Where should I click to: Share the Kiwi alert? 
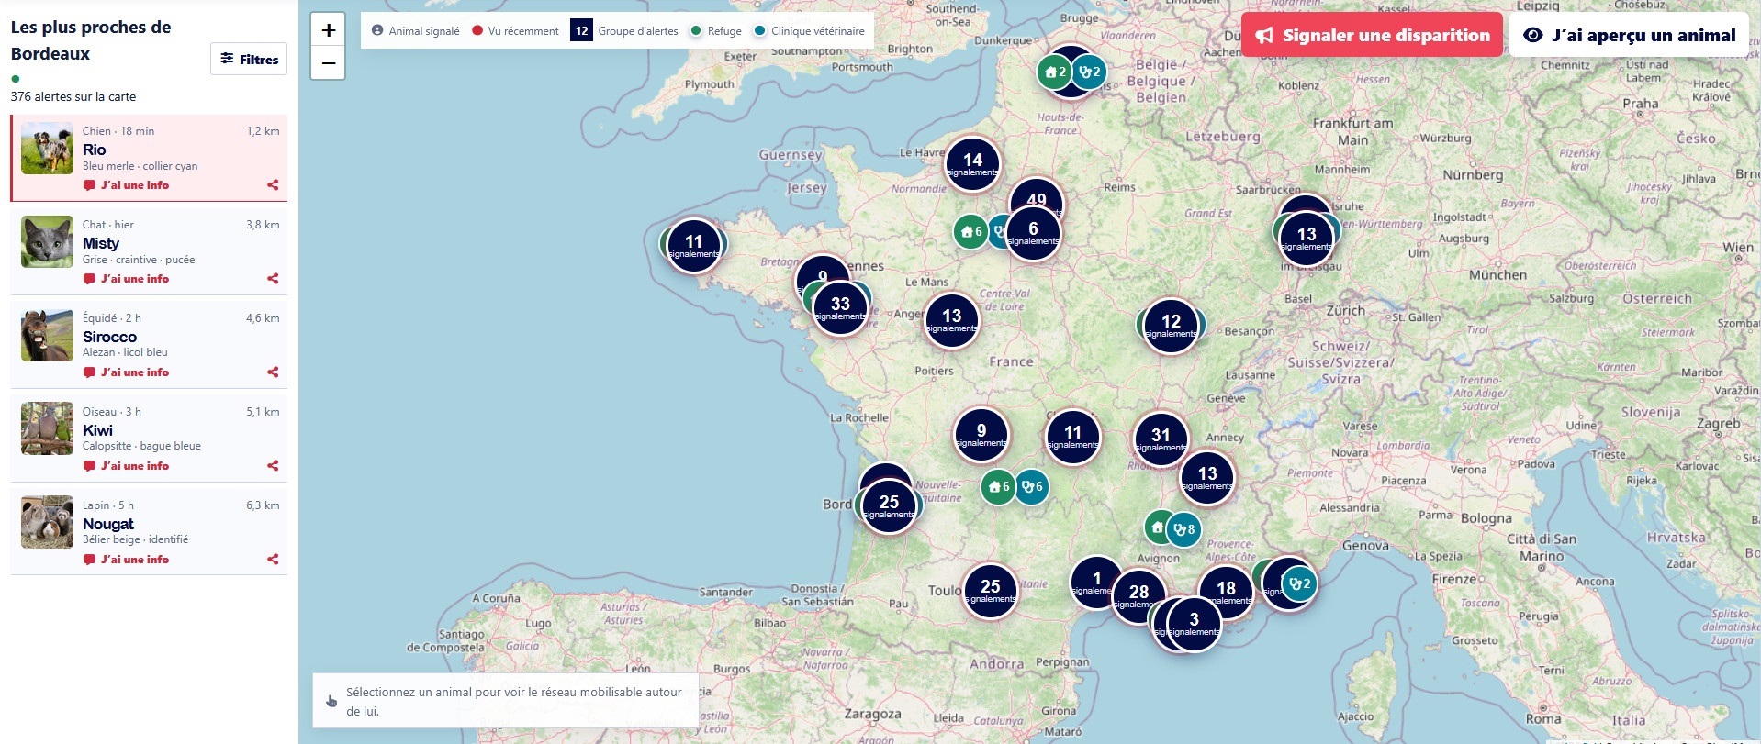[x=273, y=466]
